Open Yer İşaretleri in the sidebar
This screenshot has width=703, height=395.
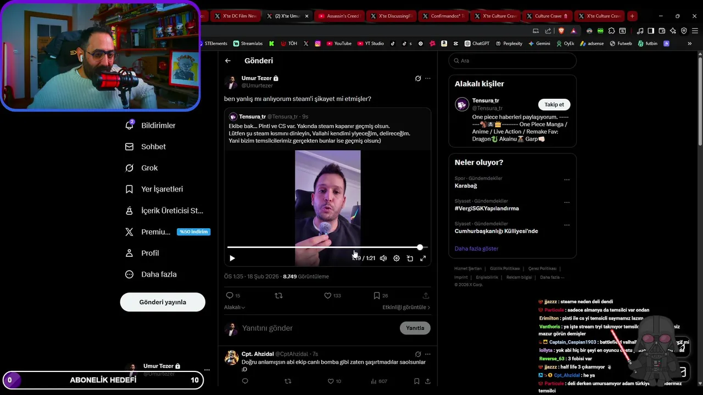tap(154, 189)
